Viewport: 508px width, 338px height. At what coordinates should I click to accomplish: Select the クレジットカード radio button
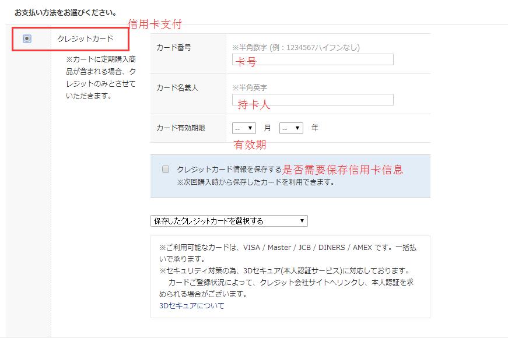(x=27, y=39)
